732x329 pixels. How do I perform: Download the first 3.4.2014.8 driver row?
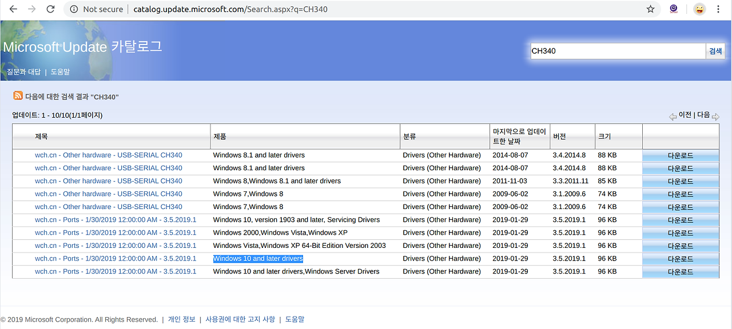(681, 155)
